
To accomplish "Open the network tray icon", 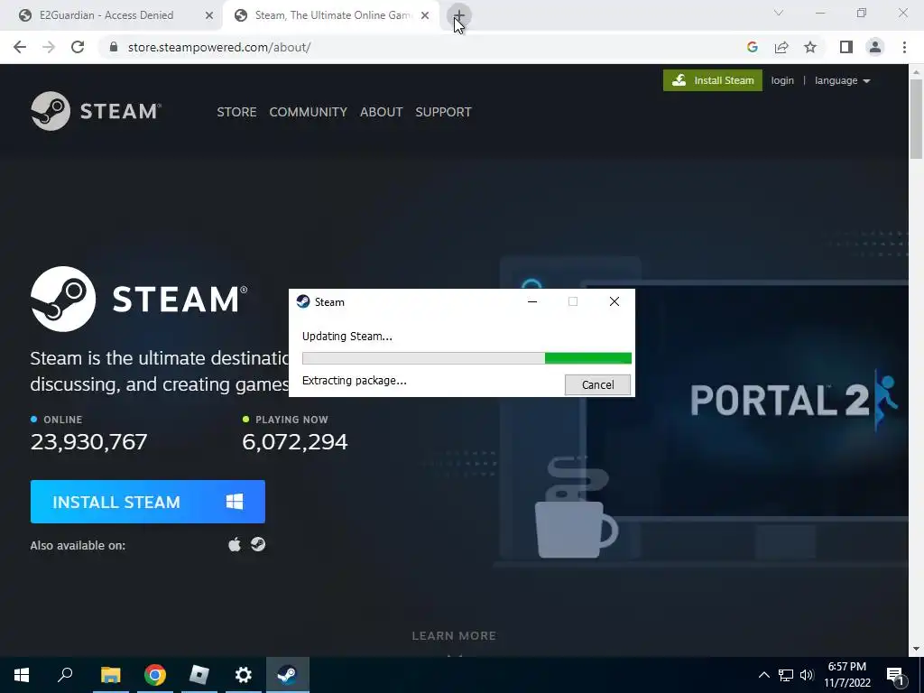I will click(x=786, y=675).
